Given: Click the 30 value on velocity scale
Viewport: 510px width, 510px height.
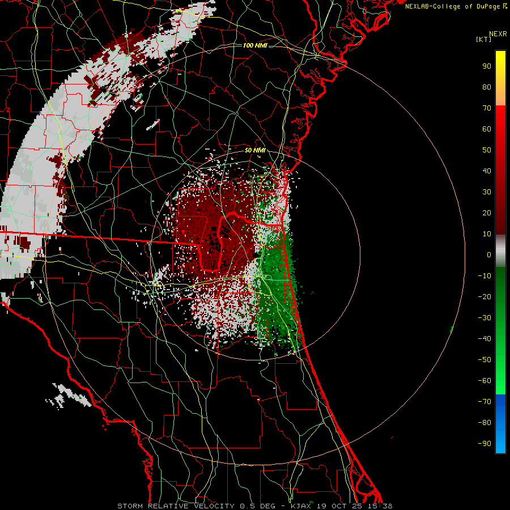Looking at the screenshot, I should pos(487,192).
